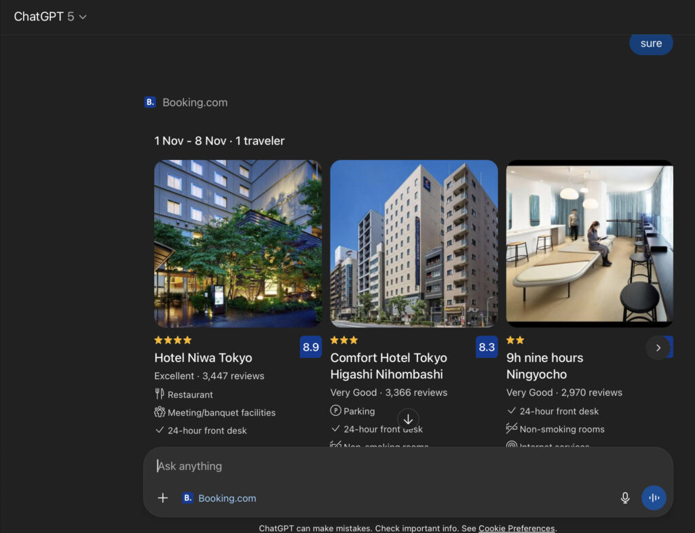Open the Comfort Hotel Tokyo building photo

pos(414,243)
